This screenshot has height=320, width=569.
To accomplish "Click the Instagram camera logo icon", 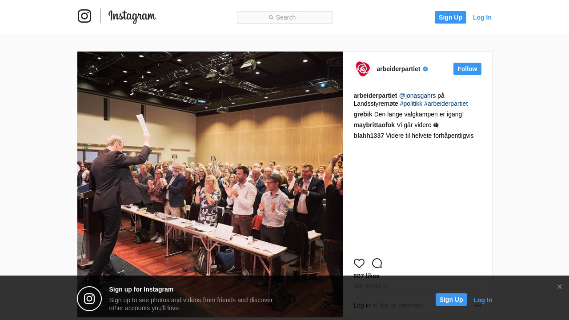I will pos(84,16).
